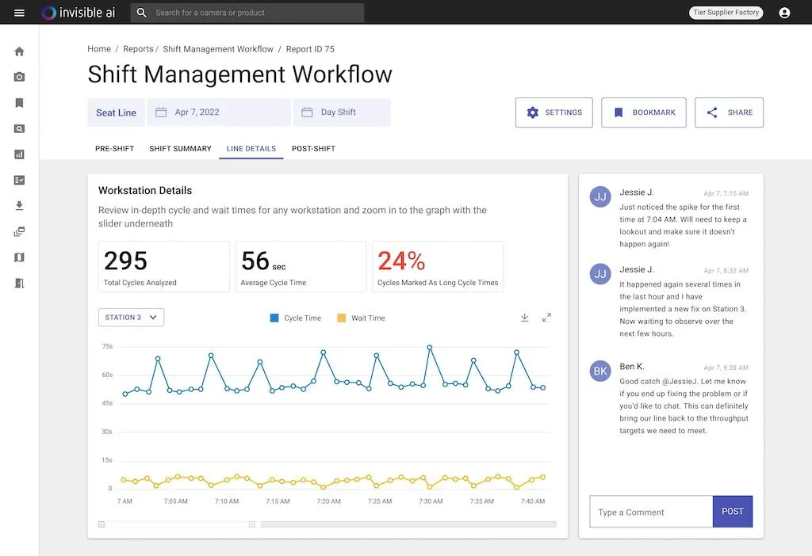Open the bar chart reports sidebar icon
Screen dimensions: 812x556
20,154
